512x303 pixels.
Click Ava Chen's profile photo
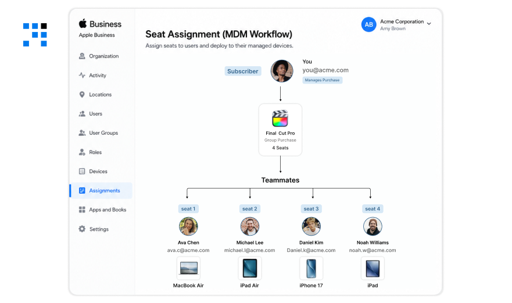click(188, 226)
